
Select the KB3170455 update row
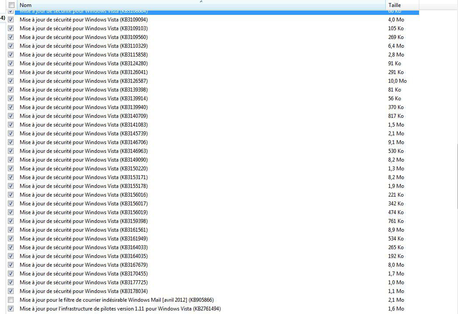tap(84, 274)
